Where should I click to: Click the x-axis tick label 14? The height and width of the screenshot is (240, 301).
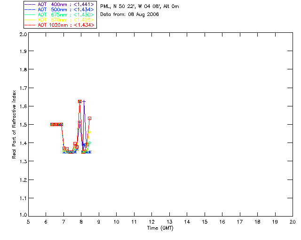coord(187,222)
